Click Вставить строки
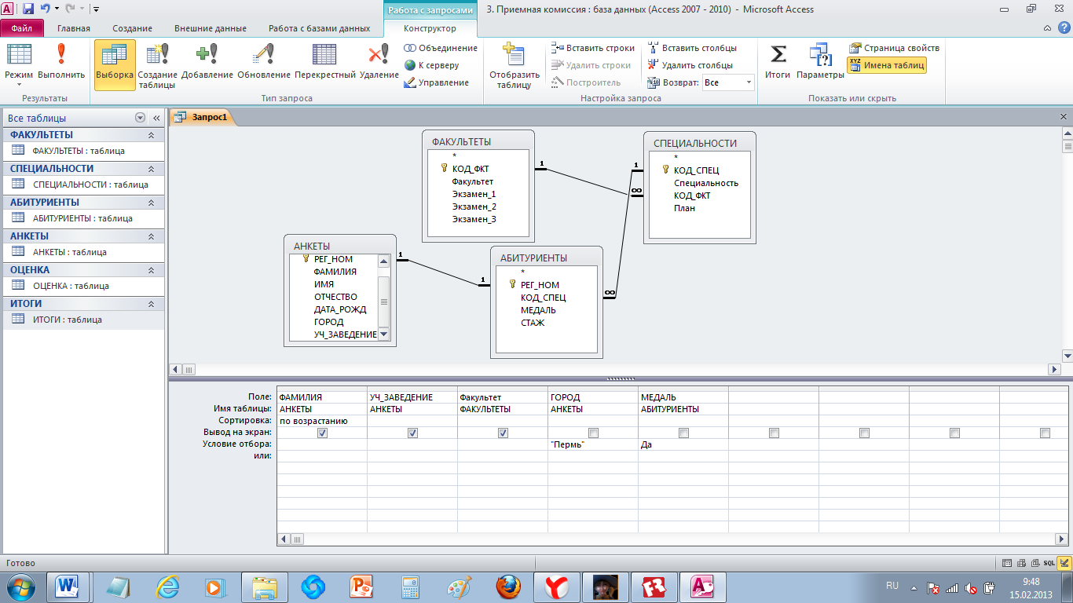The image size is (1073, 603). pos(593,48)
